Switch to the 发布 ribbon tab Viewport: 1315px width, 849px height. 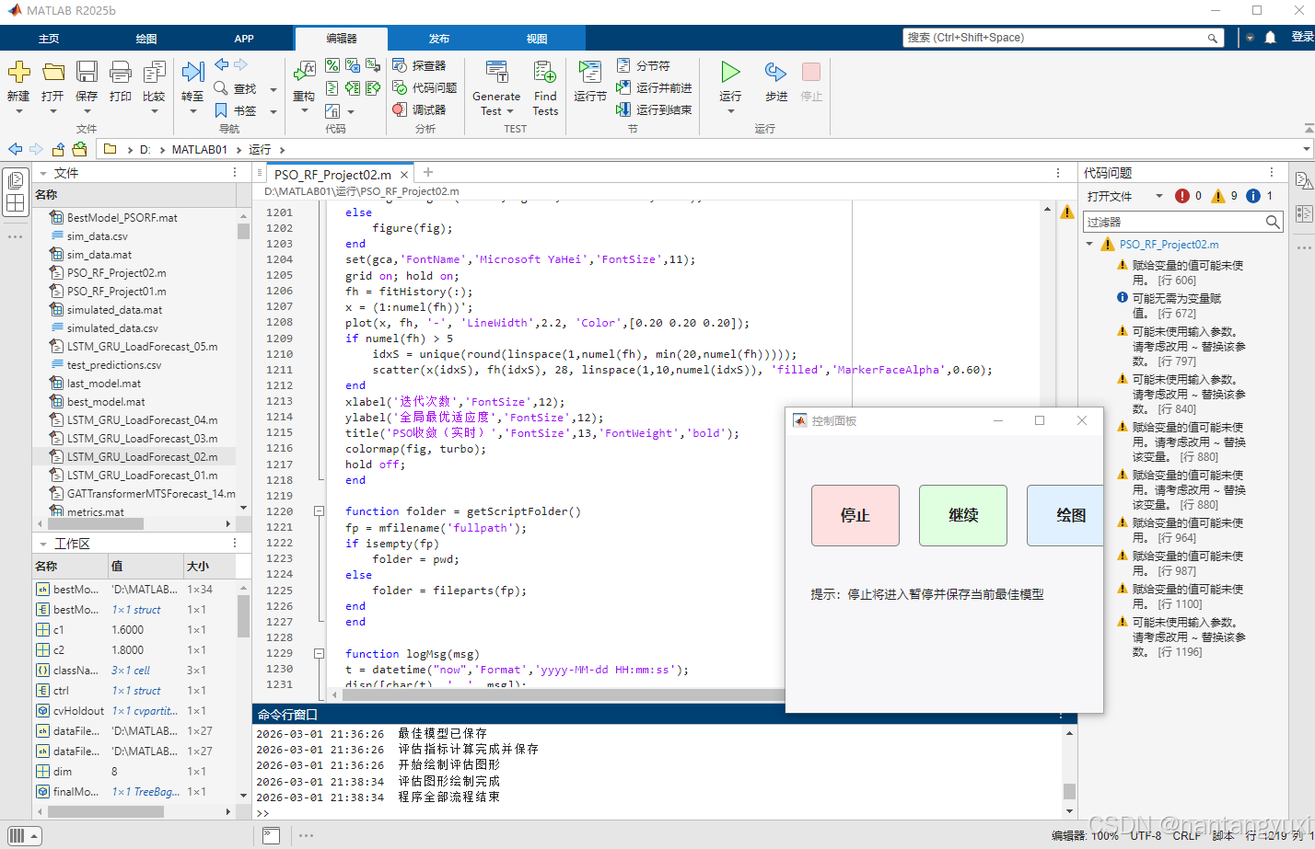(439, 39)
